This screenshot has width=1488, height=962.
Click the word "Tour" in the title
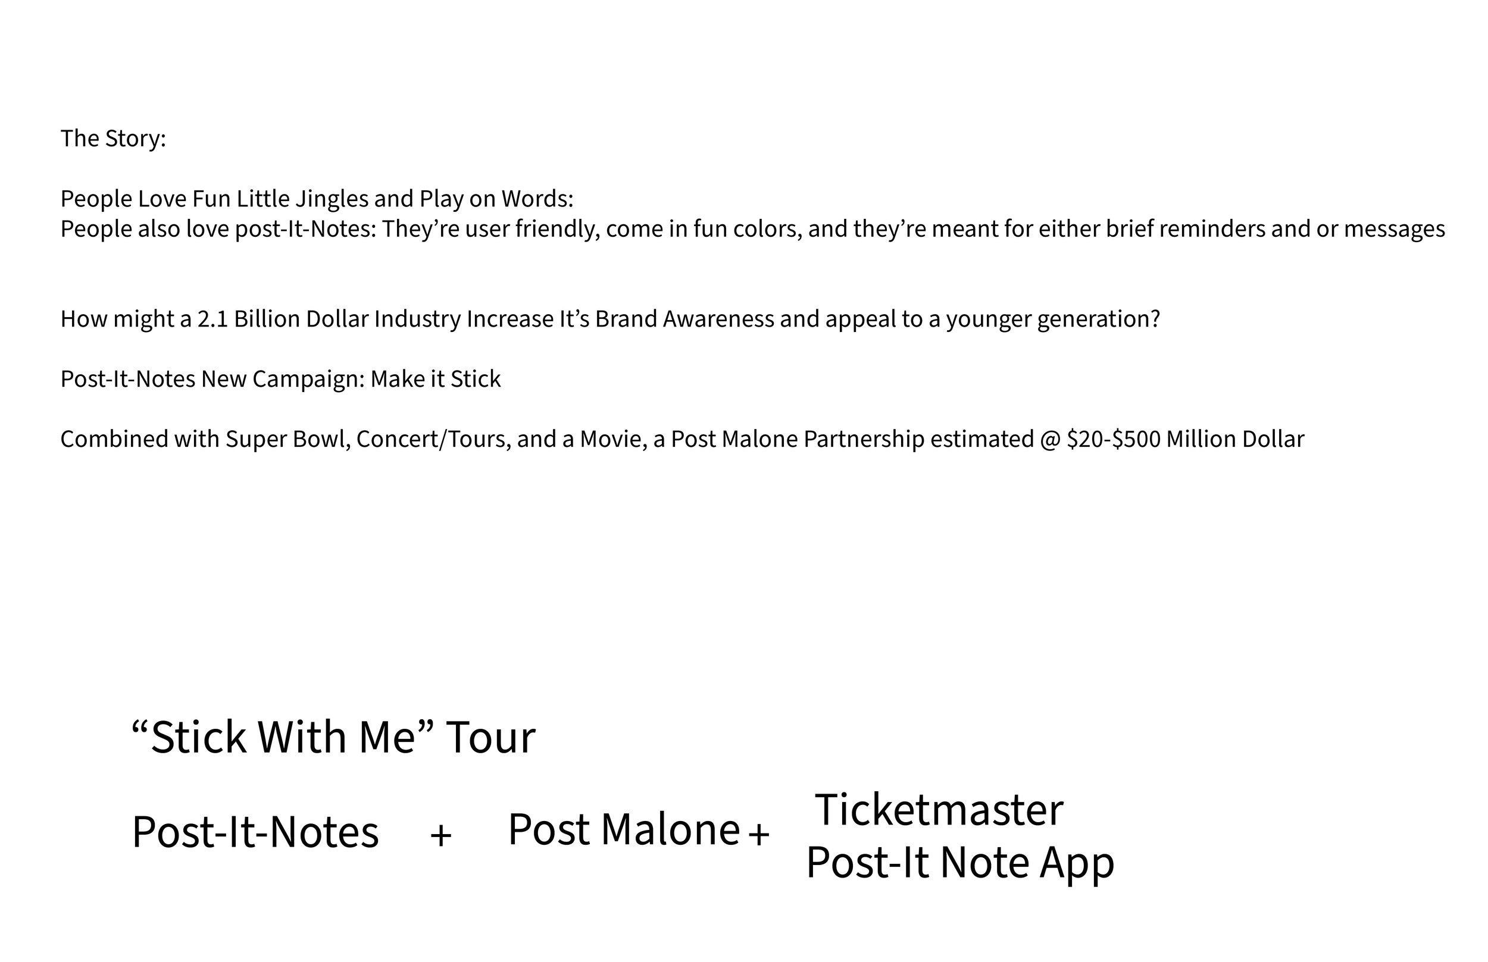(x=490, y=737)
